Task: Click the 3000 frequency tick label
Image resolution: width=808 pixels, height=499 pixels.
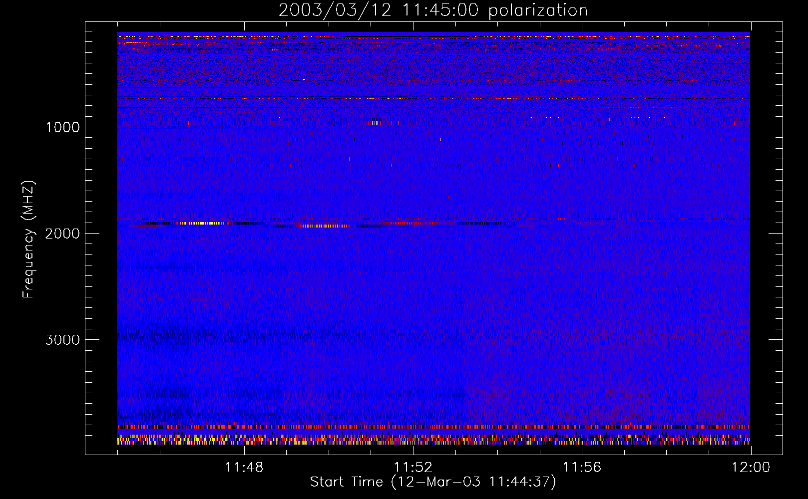Action: pyautogui.click(x=62, y=340)
